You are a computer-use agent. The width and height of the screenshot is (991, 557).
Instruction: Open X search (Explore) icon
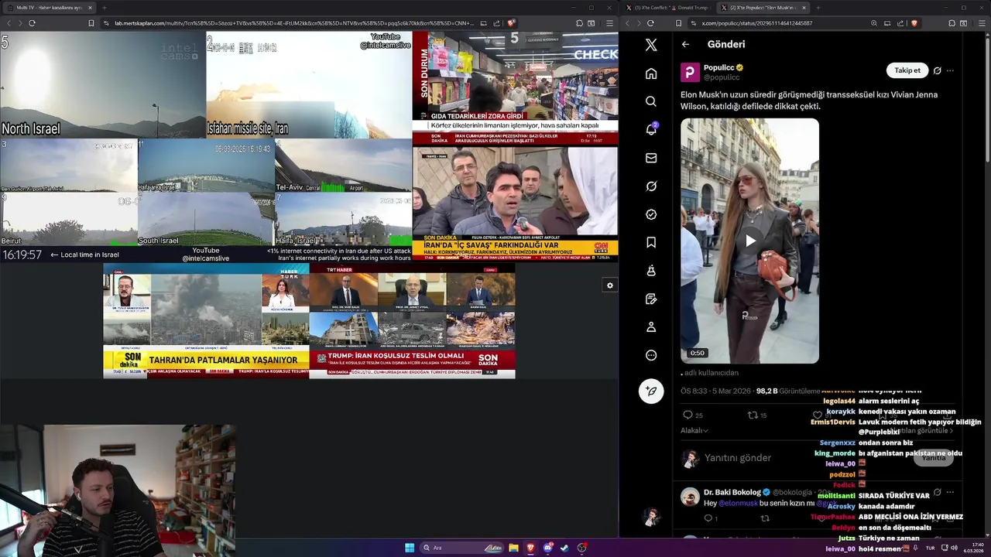click(651, 101)
